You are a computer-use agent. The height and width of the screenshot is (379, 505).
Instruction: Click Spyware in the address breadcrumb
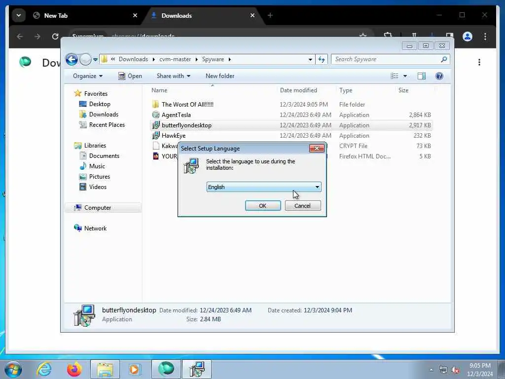(213, 59)
